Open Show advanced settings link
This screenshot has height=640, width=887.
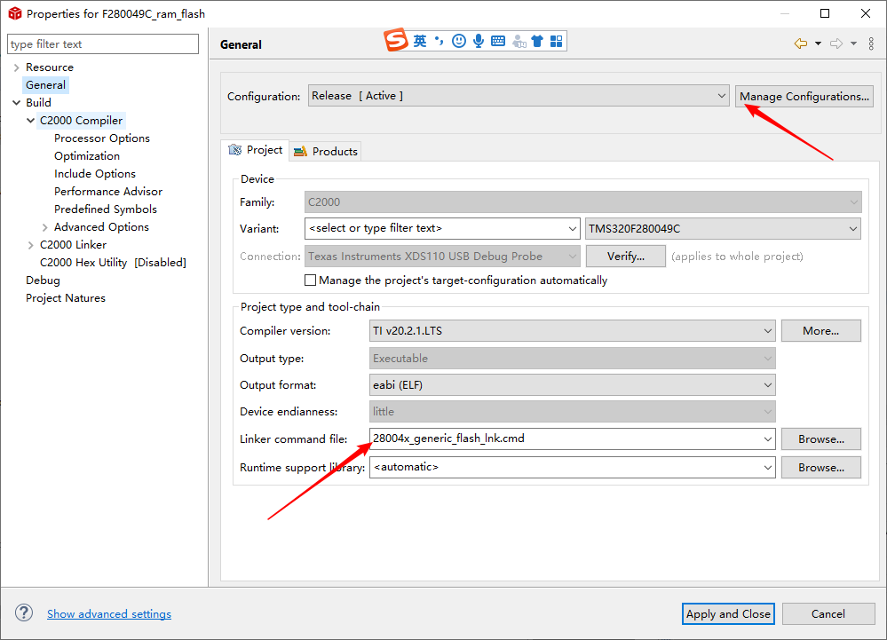pyautogui.click(x=109, y=613)
